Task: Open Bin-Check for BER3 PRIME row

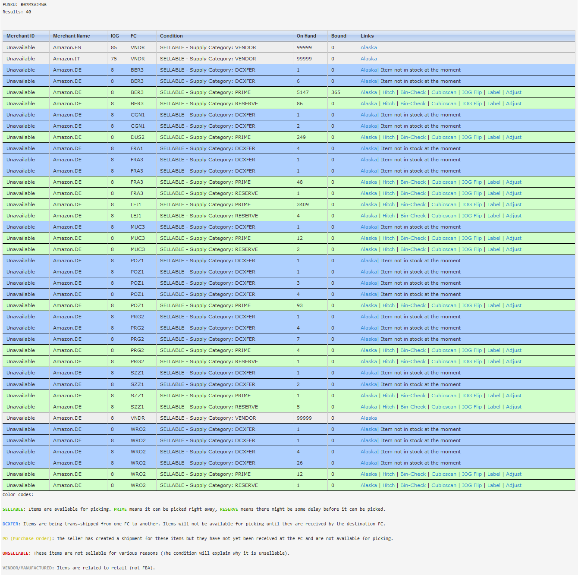Action: point(413,92)
